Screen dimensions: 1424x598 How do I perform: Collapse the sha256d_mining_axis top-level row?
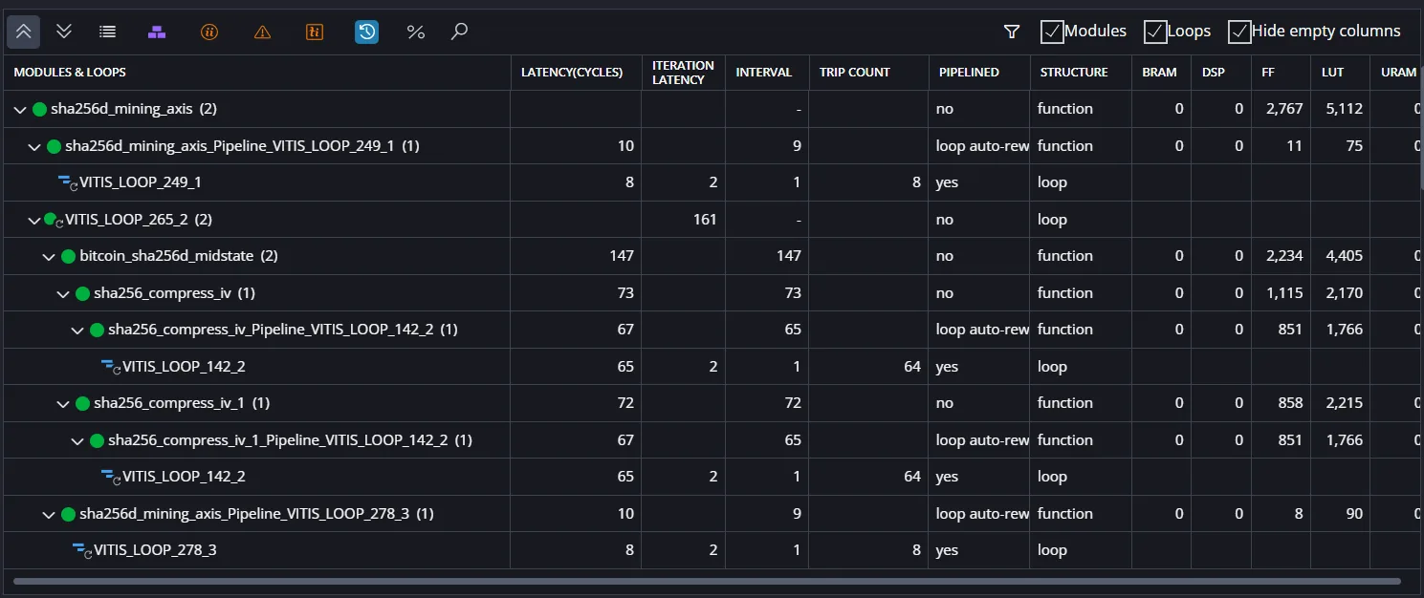pos(19,109)
